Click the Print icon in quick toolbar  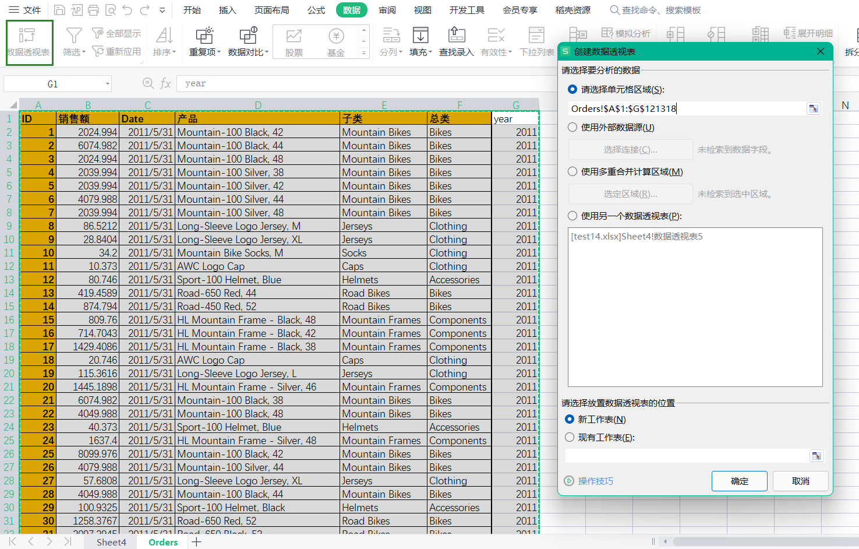pos(93,10)
